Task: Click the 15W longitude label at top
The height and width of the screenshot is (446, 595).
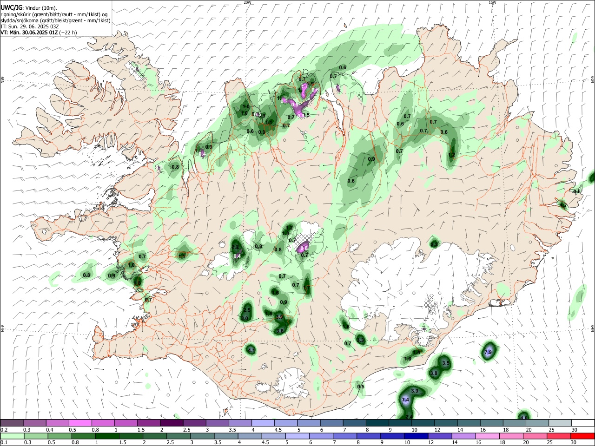Action: [492, 2]
